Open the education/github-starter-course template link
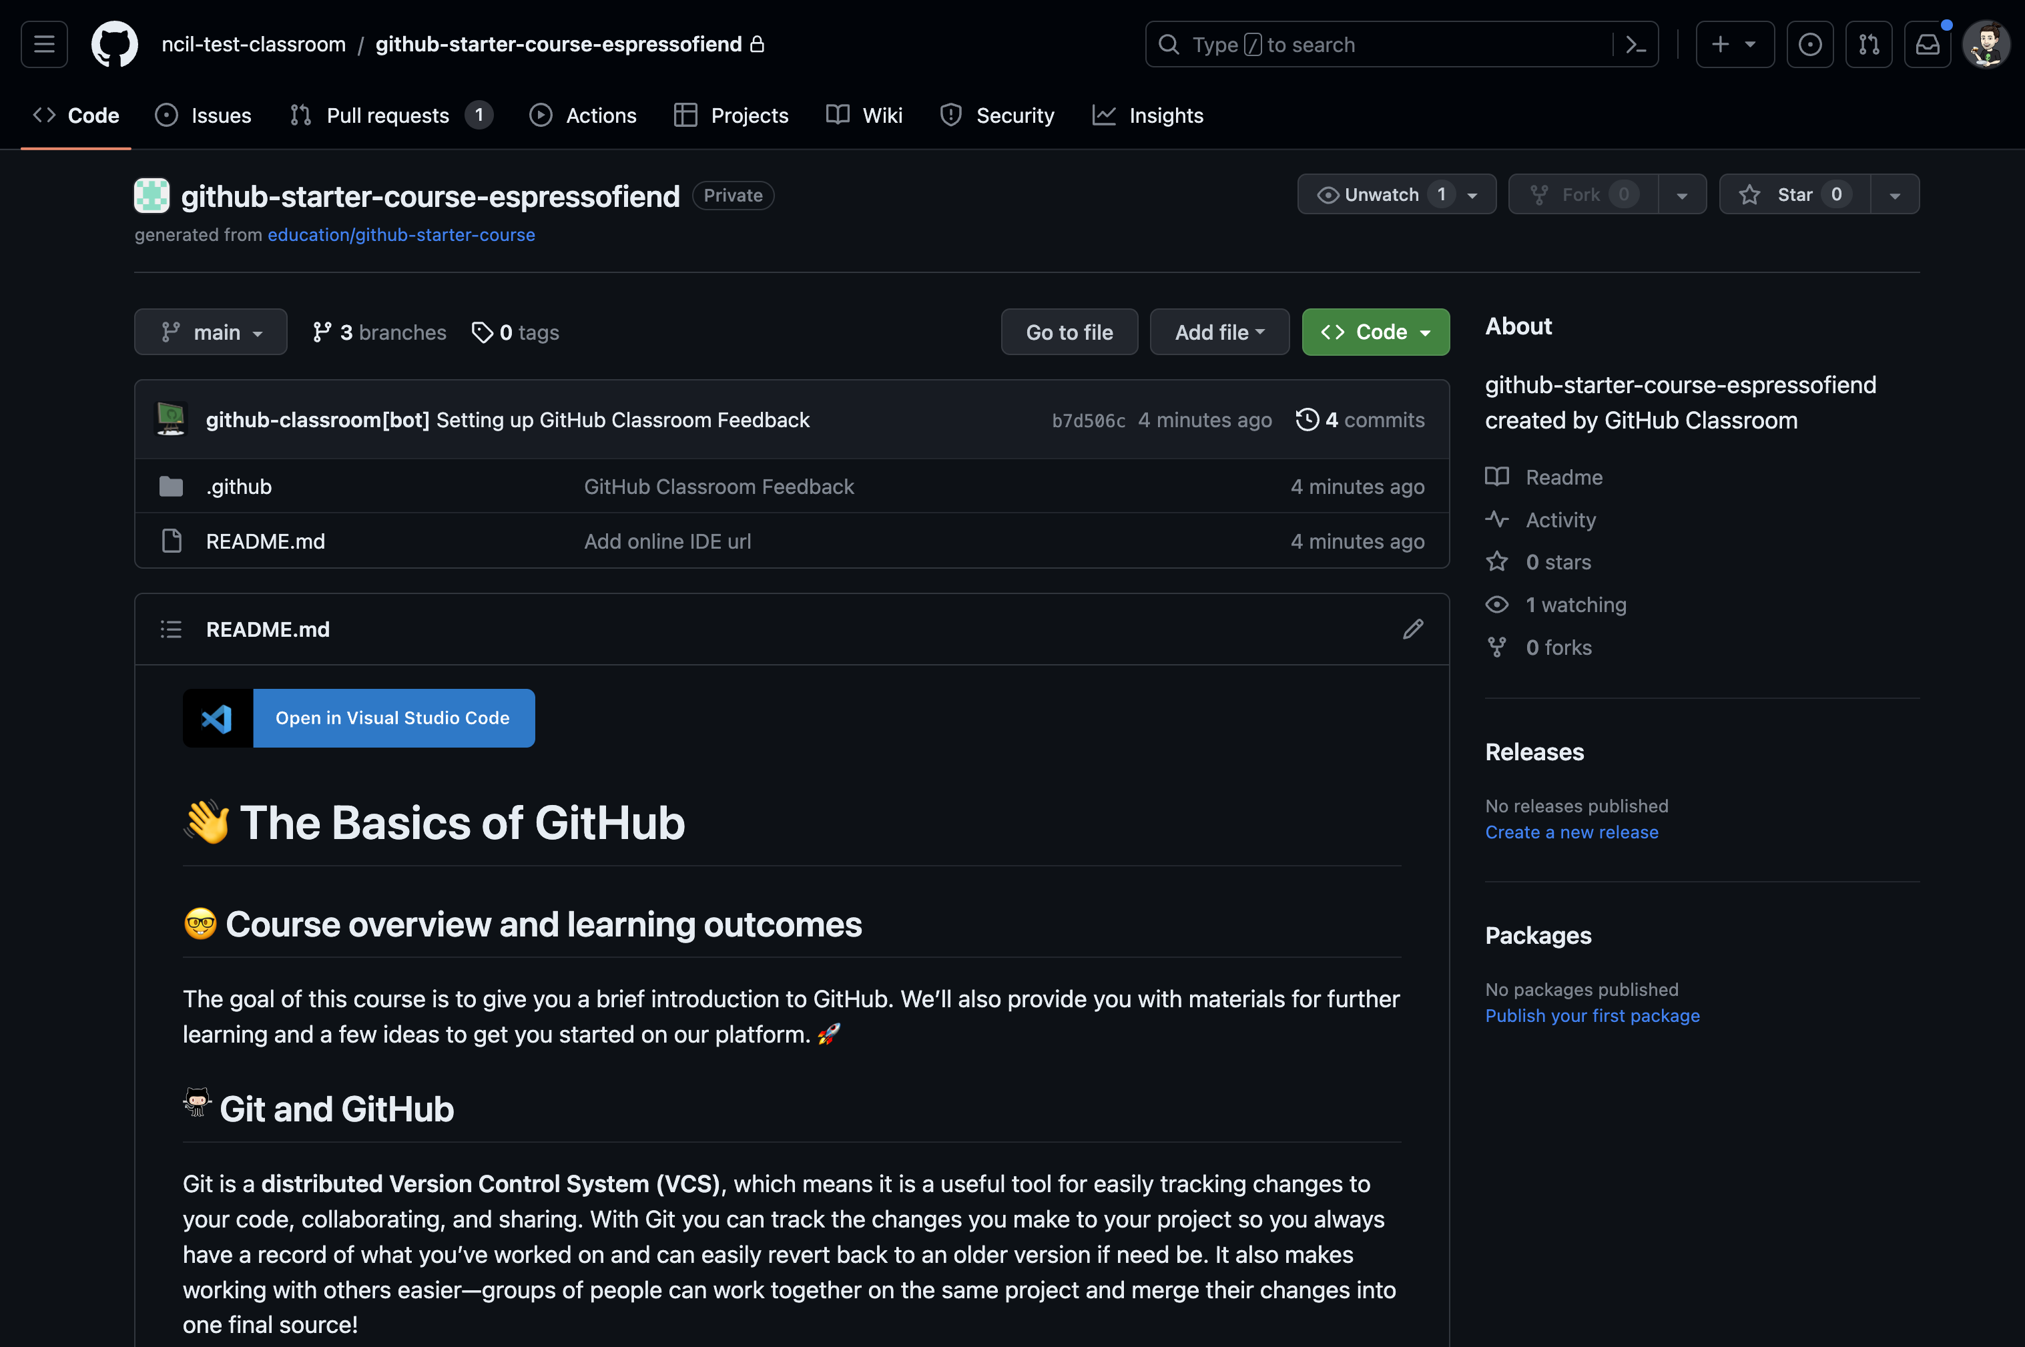 (401, 234)
